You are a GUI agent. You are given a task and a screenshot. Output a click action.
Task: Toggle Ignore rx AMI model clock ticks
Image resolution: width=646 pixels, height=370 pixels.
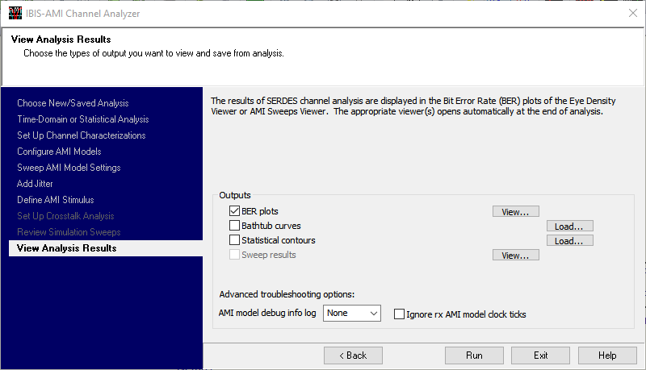[x=399, y=314]
